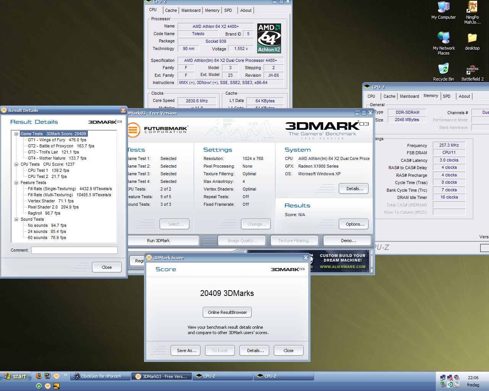
Task: Open the desktop folder icon
Action: 472,41
